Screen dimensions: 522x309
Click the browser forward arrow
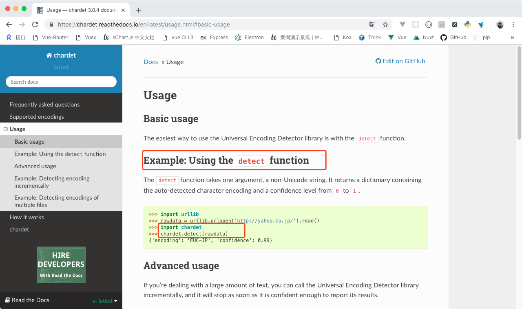pyautogui.click(x=22, y=24)
